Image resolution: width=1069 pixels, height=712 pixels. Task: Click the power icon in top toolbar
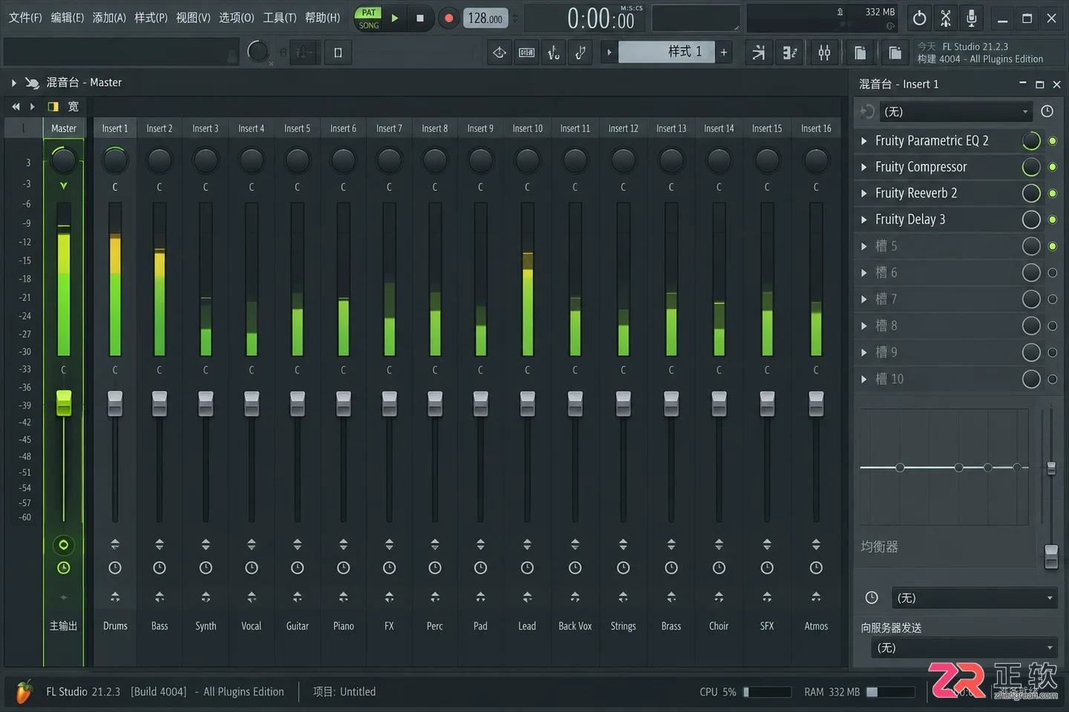click(x=920, y=18)
